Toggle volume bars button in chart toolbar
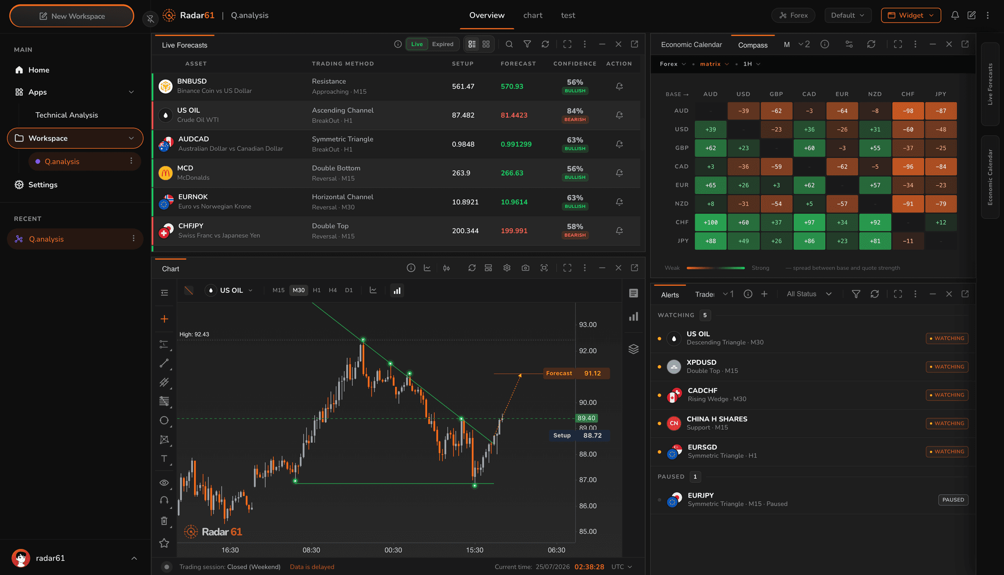Screen dimensions: 1004x575 pos(397,291)
